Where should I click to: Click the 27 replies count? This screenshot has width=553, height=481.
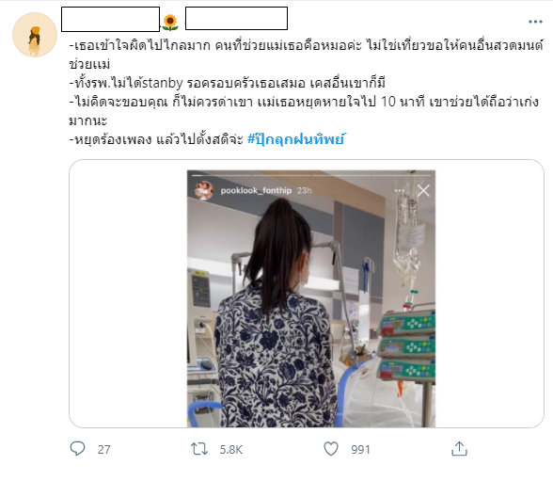[104, 450]
